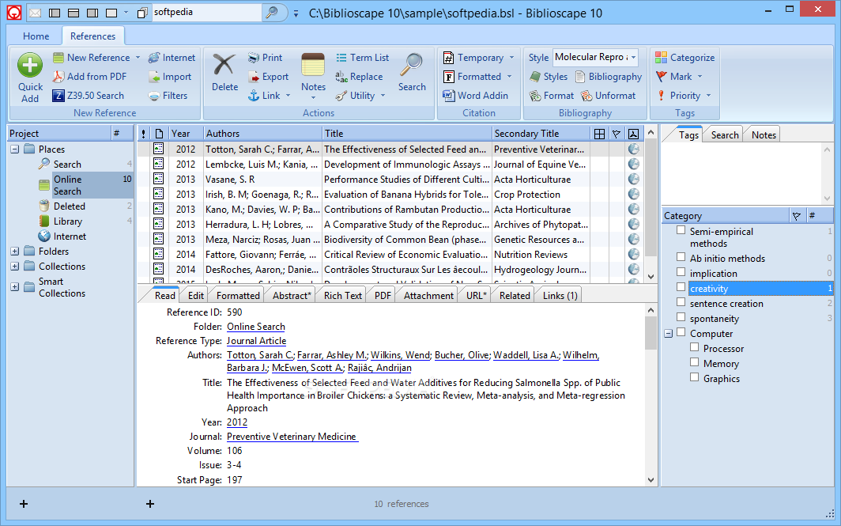The image size is (841, 526).
Task: Open the Abstract* tab
Action: 291,295
